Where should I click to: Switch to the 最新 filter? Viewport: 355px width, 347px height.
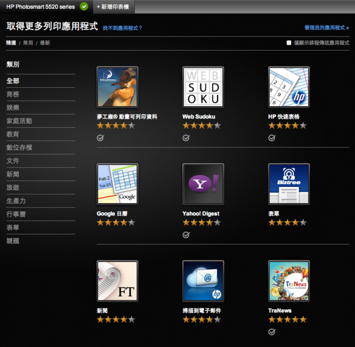[45, 43]
